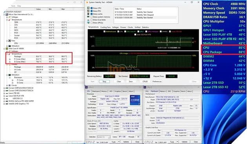247x144 pixels.
Task: Click the Stress GPU(s) monitor icon
Action: point(88,23)
